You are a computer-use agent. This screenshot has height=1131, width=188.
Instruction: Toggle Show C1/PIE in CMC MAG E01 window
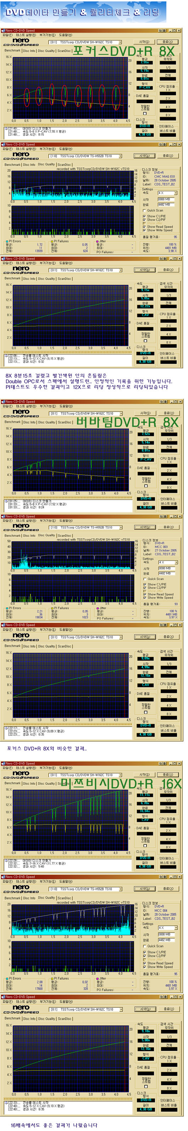point(144,216)
